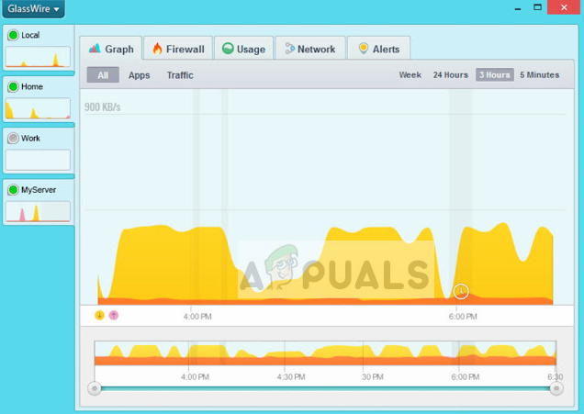The width and height of the screenshot is (584, 414).
Task: Close the GlassWire window
Action: pos(564,7)
